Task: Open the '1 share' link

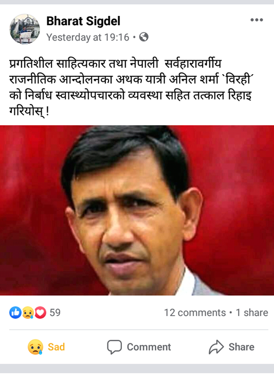Action: 252,313
